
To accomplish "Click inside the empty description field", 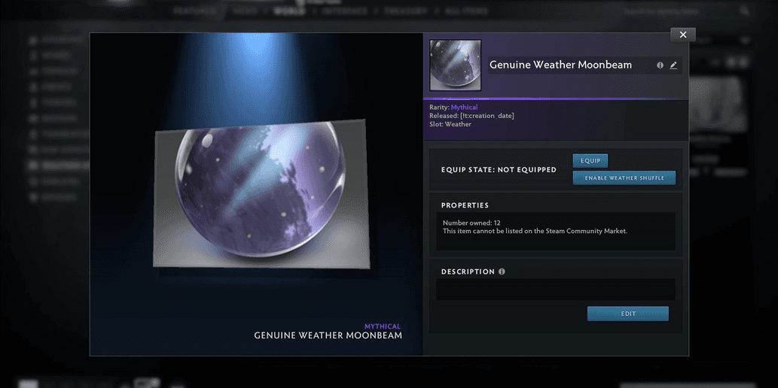I will (556, 289).
